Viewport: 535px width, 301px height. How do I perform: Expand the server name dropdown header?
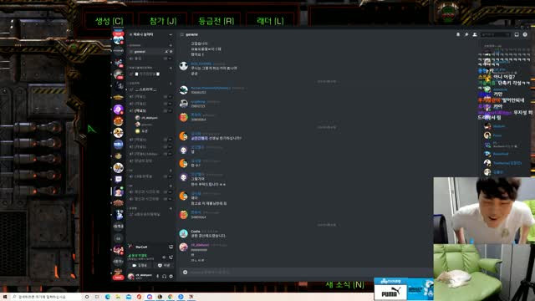tap(150, 34)
